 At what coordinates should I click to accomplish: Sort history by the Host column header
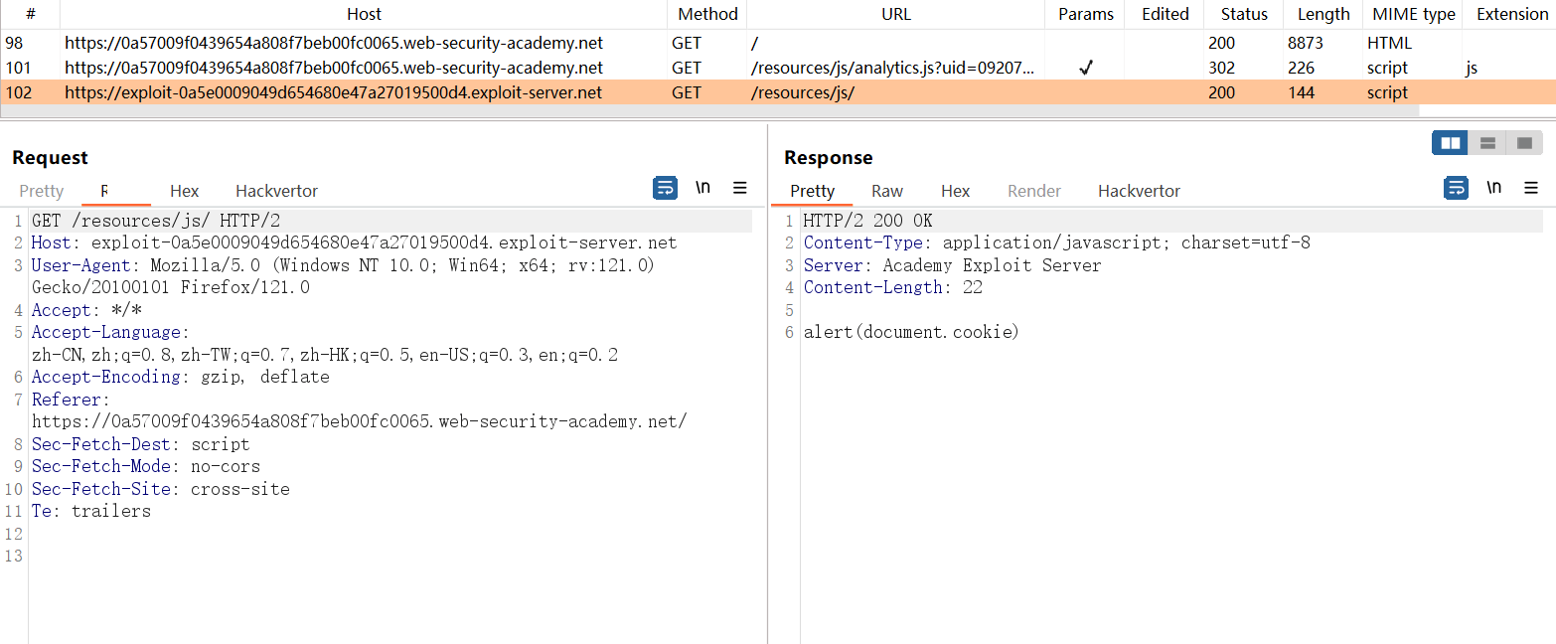(364, 14)
